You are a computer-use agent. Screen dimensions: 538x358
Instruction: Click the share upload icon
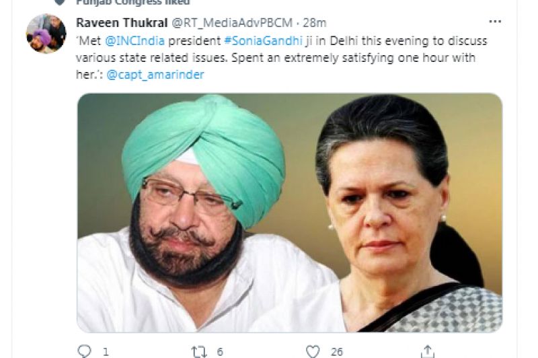[427, 351]
